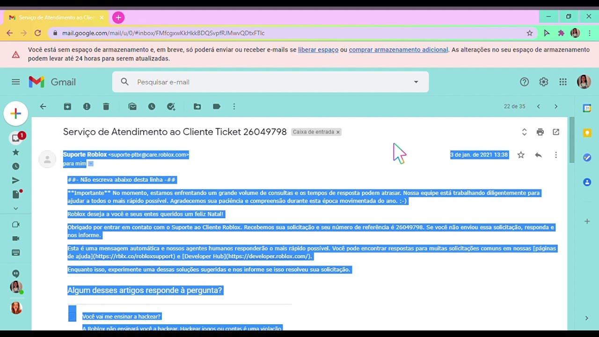Open the inbox with unread badge
Screen dimensions: 599x337
(16, 138)
